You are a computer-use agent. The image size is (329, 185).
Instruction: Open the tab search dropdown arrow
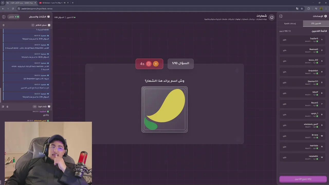click(x=3, y=3)
